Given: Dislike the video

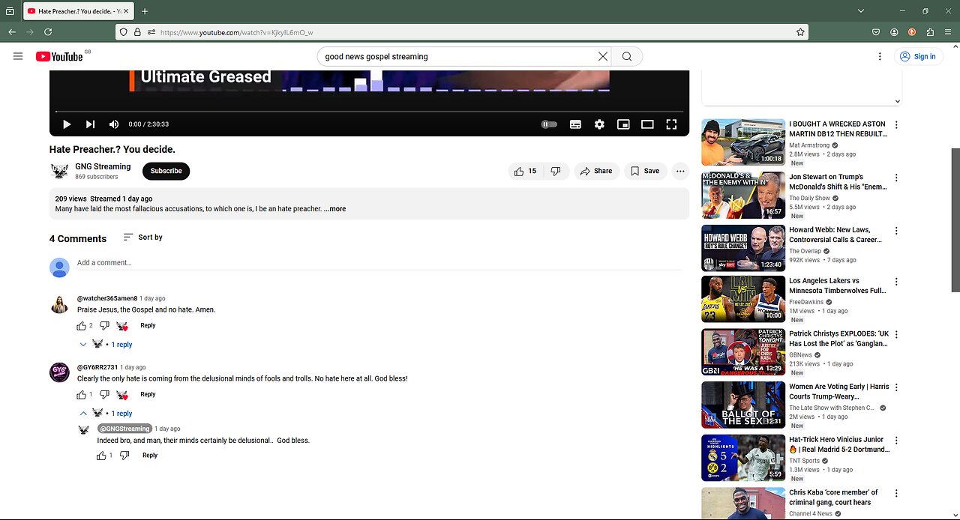Looking at the screenshot, I should tap(556, 171).
